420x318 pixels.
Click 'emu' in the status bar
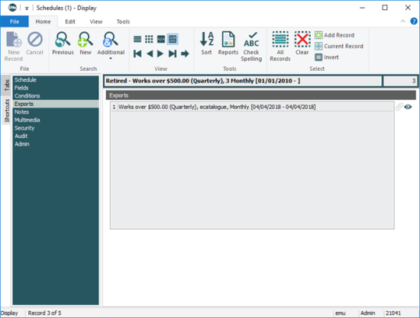(340, 313)
